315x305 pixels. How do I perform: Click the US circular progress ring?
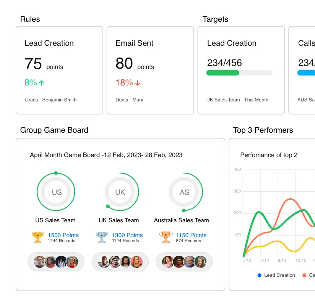tap(56, 192)
